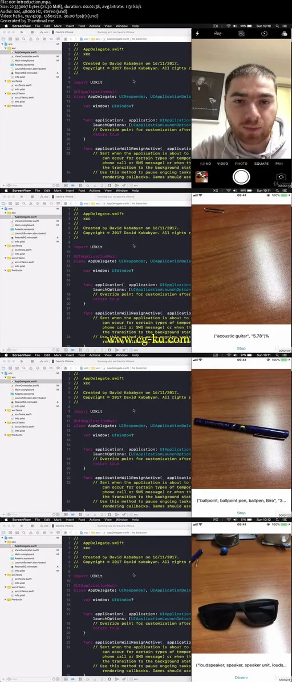
Task: Open Help menu in the camera frame
Action: coord(135,26)
